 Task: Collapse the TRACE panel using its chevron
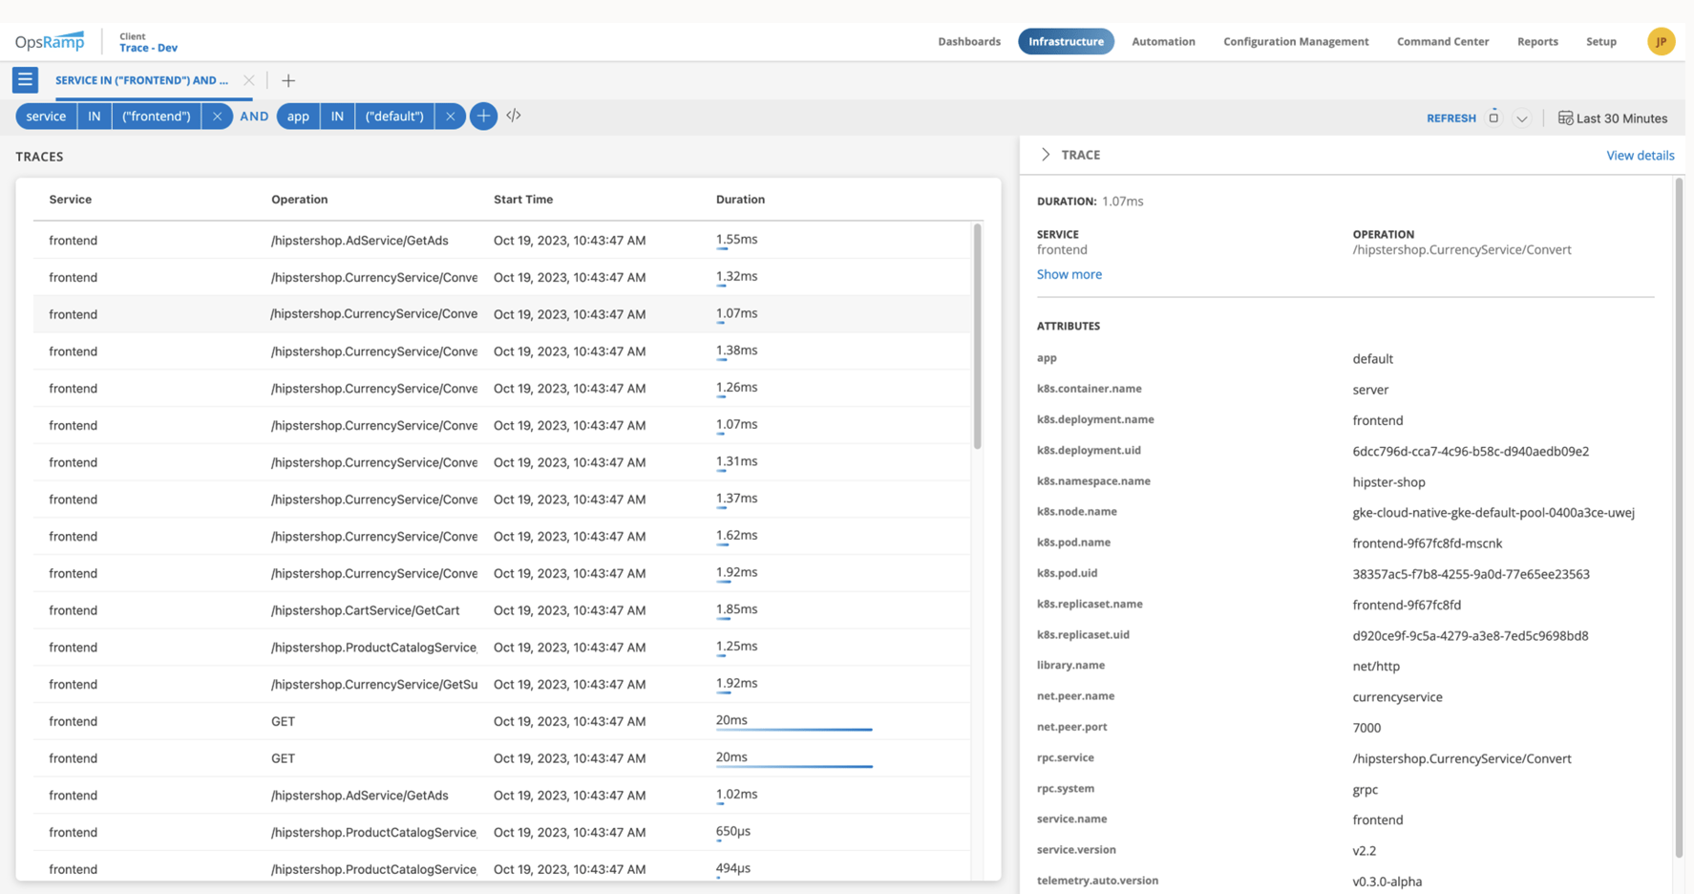1046,154
